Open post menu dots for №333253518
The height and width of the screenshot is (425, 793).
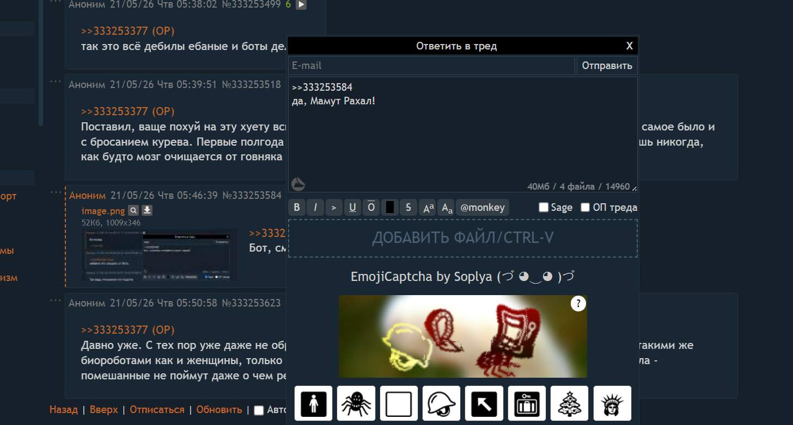(56, 82)
